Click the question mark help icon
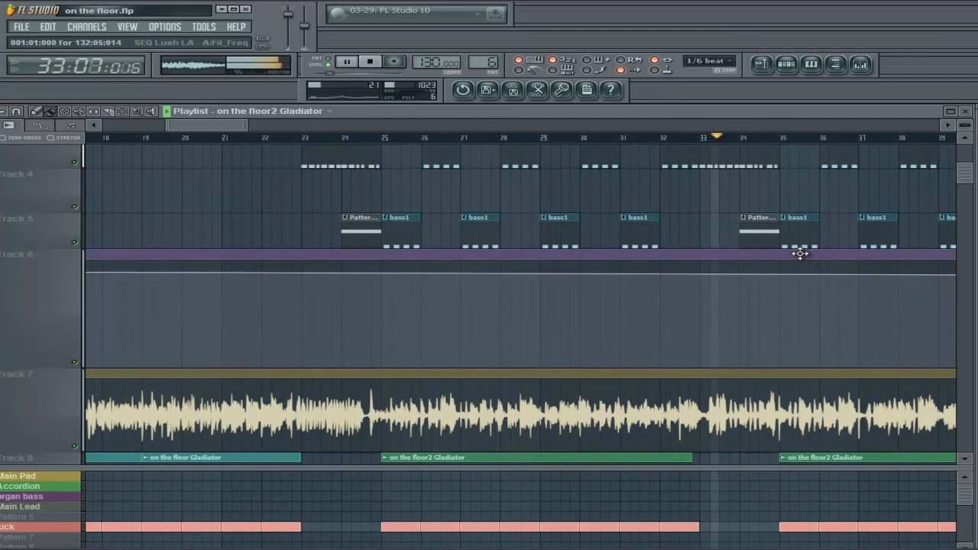978x550 pixels. [610, 89]
